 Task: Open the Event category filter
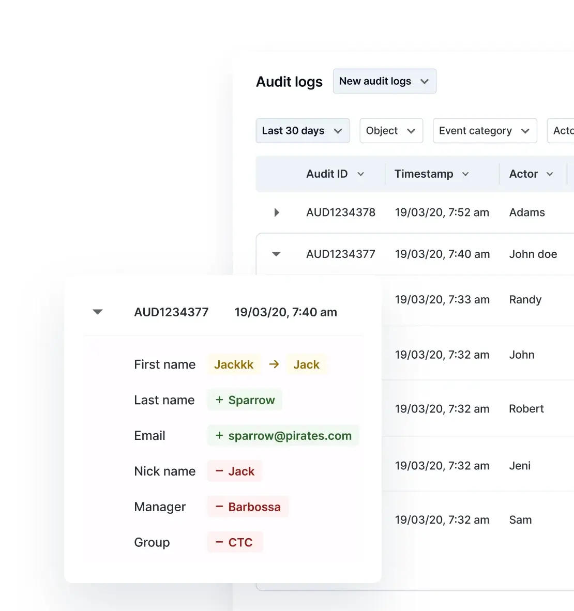tap(484, 131)
